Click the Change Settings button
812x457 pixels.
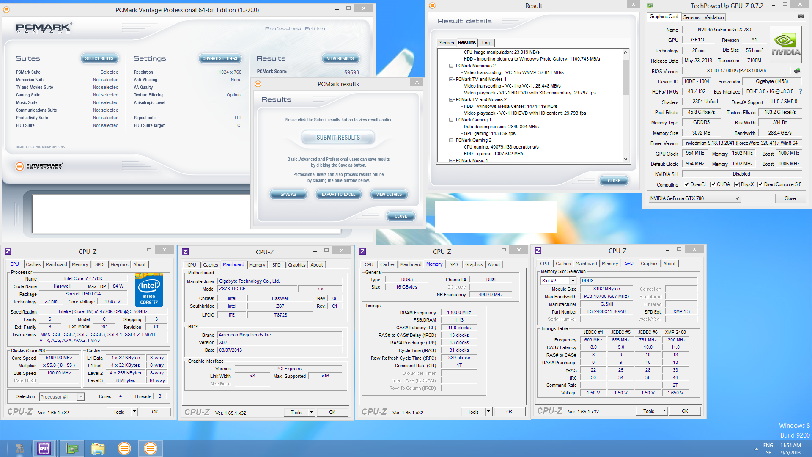click(x=219, y=58)
